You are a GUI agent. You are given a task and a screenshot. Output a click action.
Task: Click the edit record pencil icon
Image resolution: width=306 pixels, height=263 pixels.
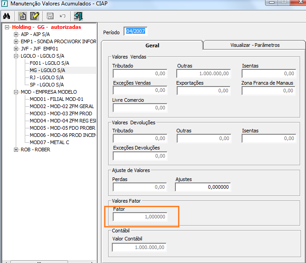[x=34, y=16]
